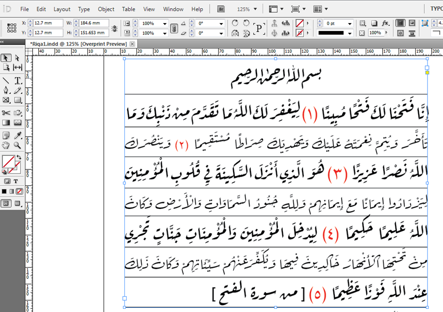The width and height of the screenshot is (443, 312).
Task: Click Flip Vertical icon
Action: tap(246, 33)
